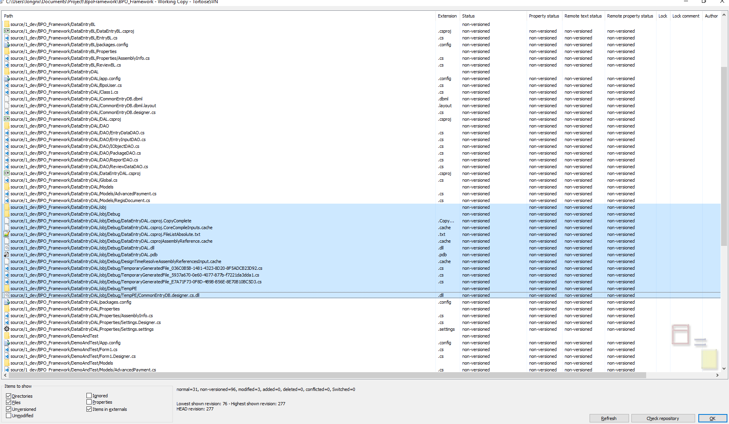Sort by Remote property status header
Image resolution: width=729 pixels, height=424 pixels.
pos(630,16)
